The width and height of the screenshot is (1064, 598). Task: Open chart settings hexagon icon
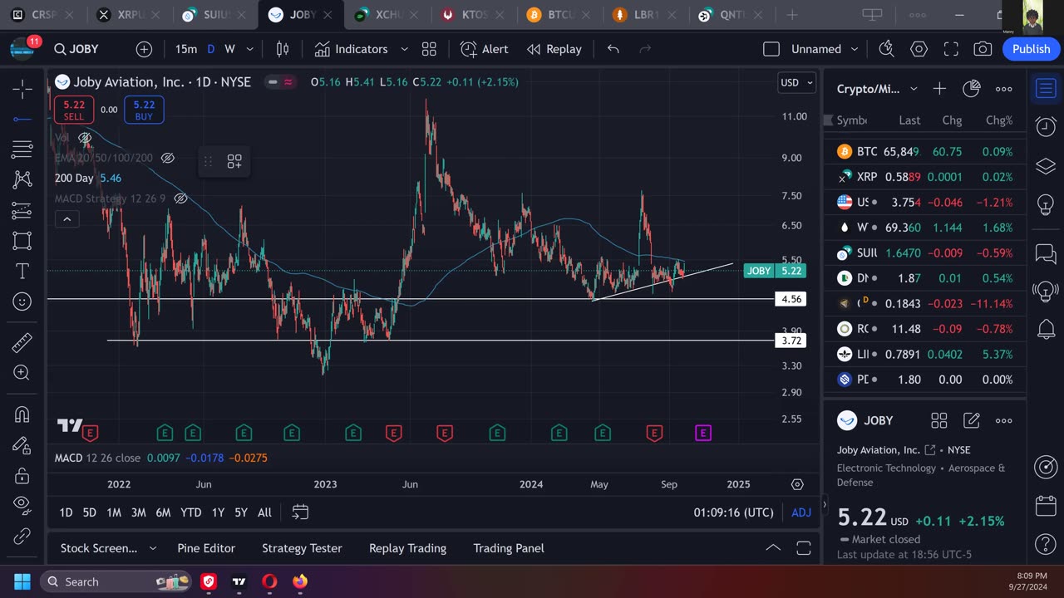[919, 49]
